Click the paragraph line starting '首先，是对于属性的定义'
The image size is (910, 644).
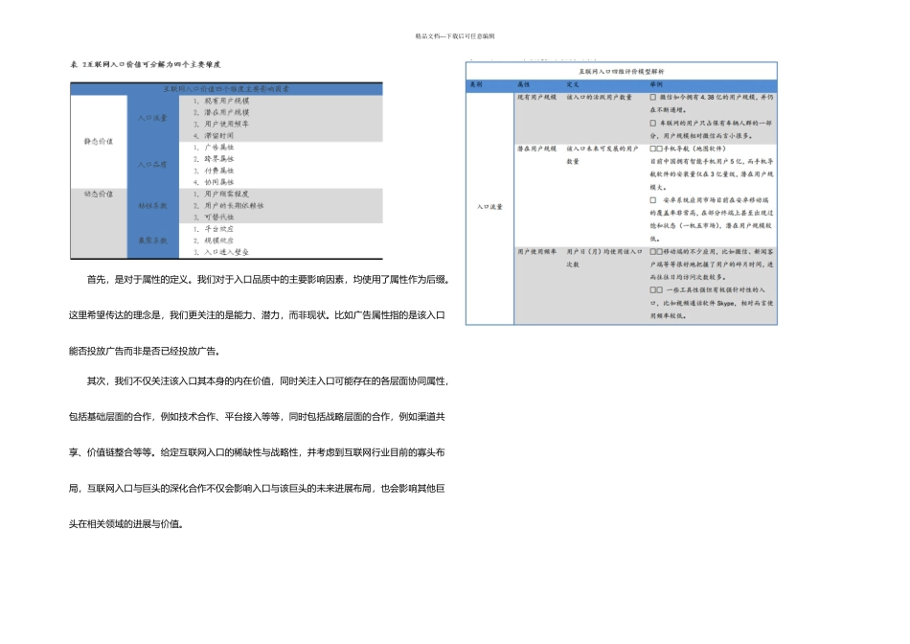click(x=268, y=280)
